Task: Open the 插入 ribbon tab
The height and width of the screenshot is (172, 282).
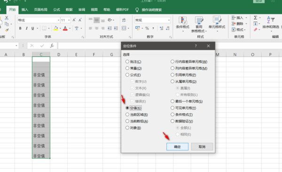Action: point(25,9)
